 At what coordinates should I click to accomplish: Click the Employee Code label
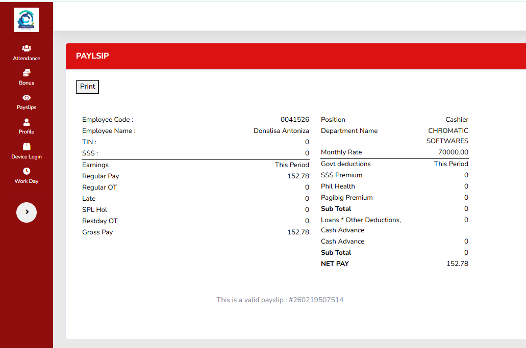(x=108, y=120)
